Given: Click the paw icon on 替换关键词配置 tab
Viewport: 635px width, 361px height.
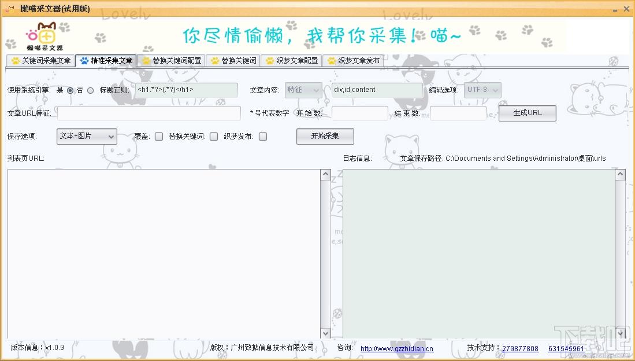Looking at the screenshot, I should tap(146, 61).
